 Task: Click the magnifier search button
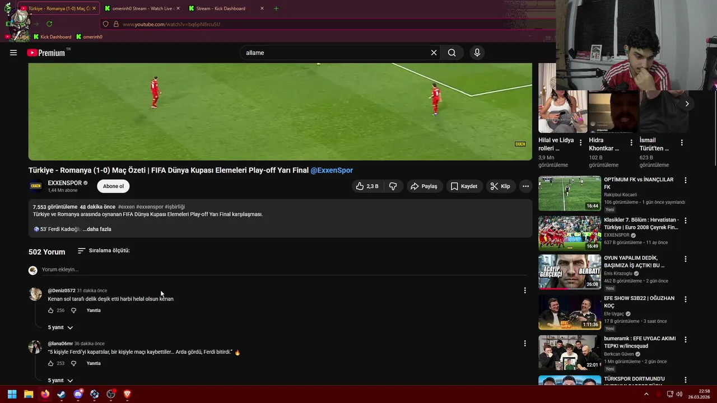[x=451, y=53]
